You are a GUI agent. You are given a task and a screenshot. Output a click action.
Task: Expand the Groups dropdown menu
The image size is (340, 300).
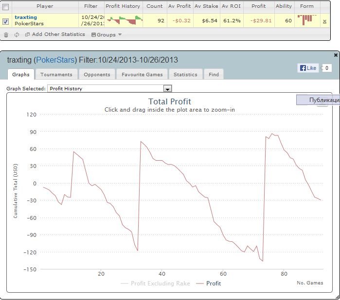click(x=107, y=34)
